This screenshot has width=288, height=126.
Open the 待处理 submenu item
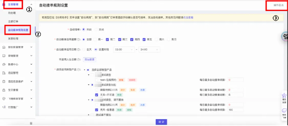[12, 13]
